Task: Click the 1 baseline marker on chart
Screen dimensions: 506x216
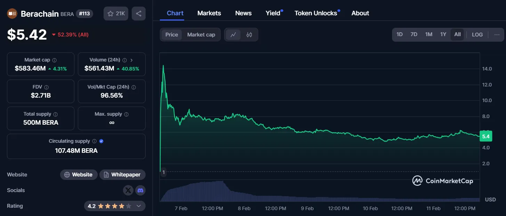Action: (163, 172)
